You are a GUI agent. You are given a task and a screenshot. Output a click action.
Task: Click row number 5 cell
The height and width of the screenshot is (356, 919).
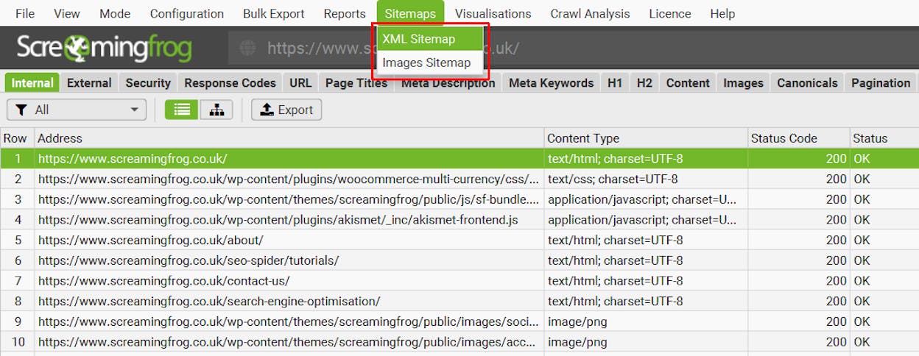click(17, 240)
